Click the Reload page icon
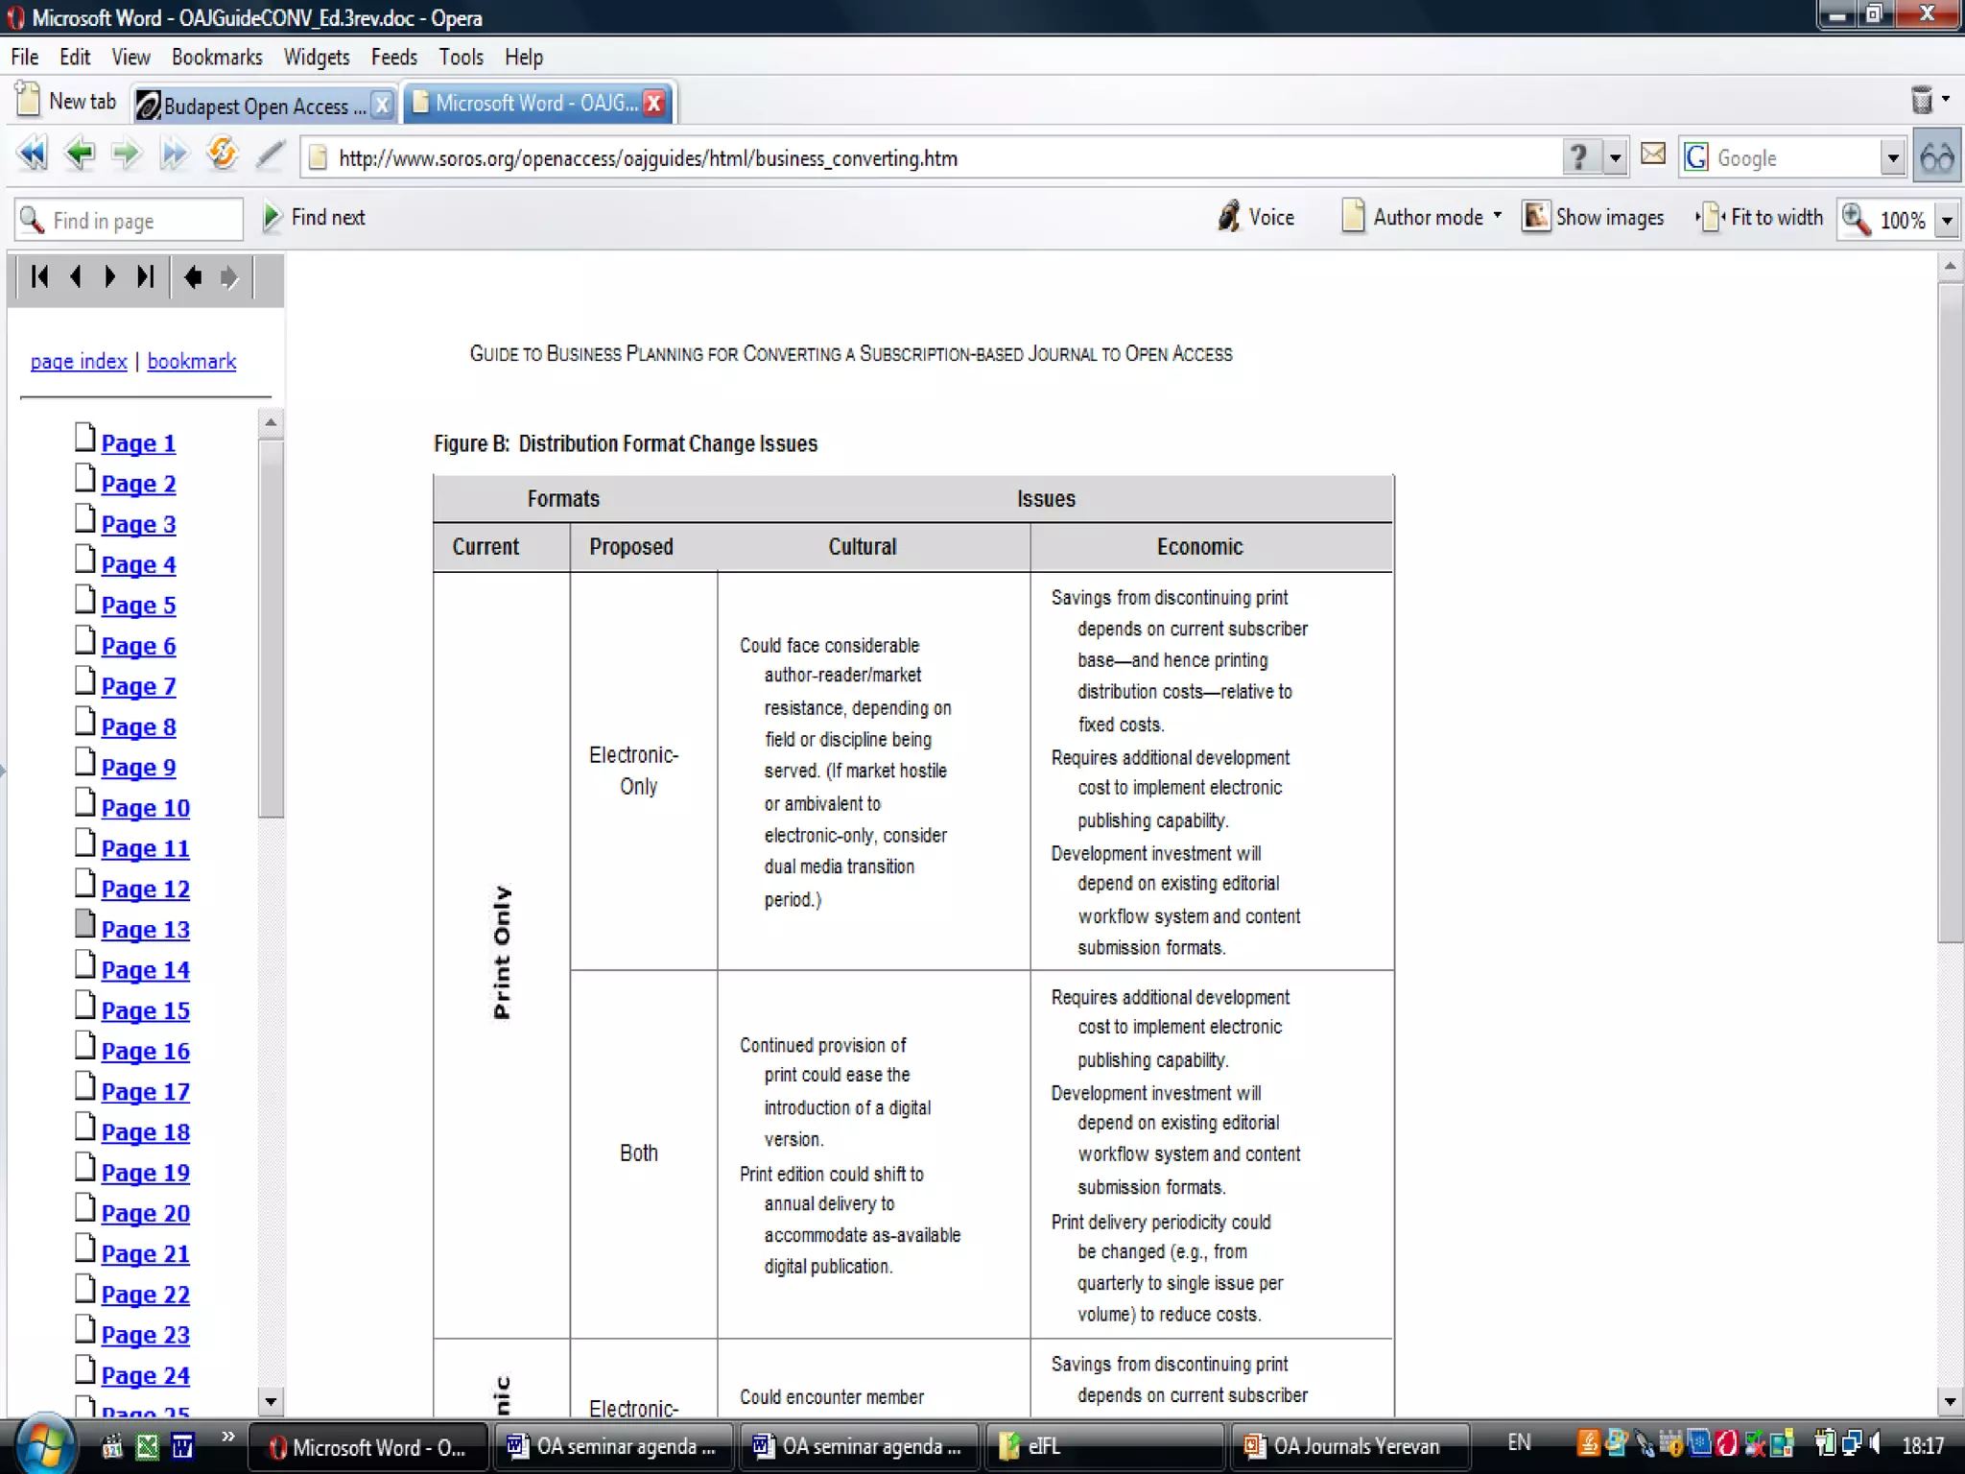 222,154
